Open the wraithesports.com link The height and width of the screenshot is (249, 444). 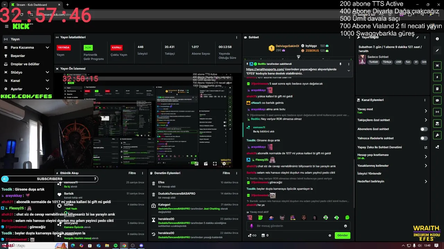[x=265, y=69]
